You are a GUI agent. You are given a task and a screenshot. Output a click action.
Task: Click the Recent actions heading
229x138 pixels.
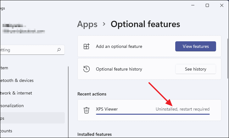pos(92,94)
